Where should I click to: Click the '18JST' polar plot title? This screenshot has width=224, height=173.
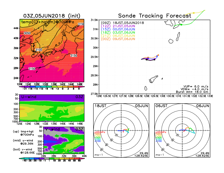pyautogui.click(x=101, y=106)
